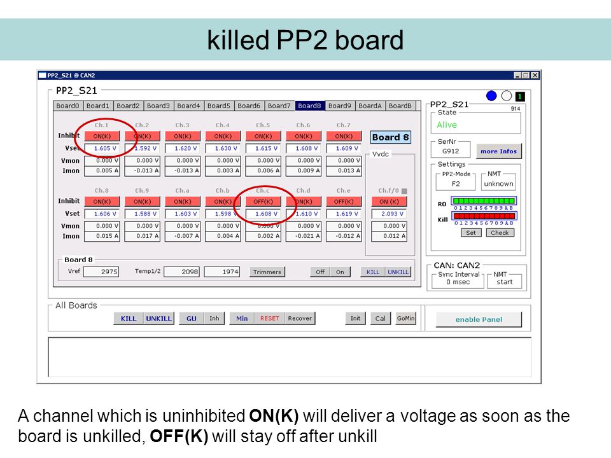Click the Temp1/2 2098 field
The image size is (611, 458).
(181, 272)
